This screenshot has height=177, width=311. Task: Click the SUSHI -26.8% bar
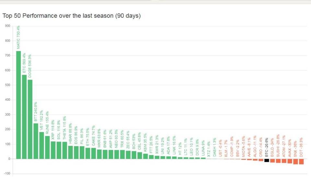[x=278, y=161]
